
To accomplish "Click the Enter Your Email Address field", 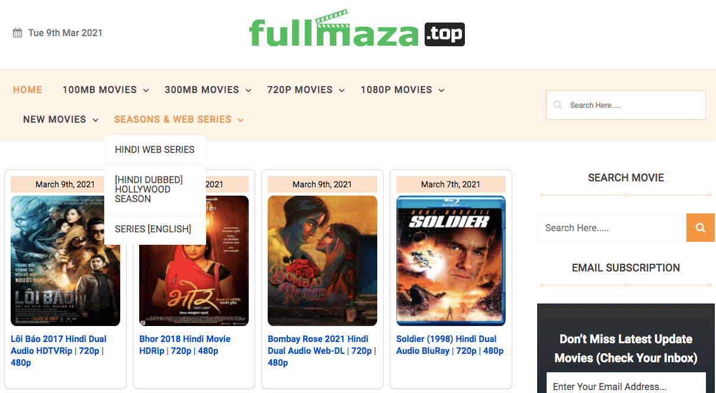I will click(626, 386).
